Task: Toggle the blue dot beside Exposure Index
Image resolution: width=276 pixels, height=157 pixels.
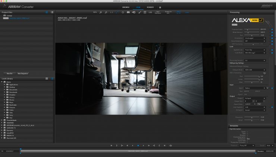Action: pos(272,29)
